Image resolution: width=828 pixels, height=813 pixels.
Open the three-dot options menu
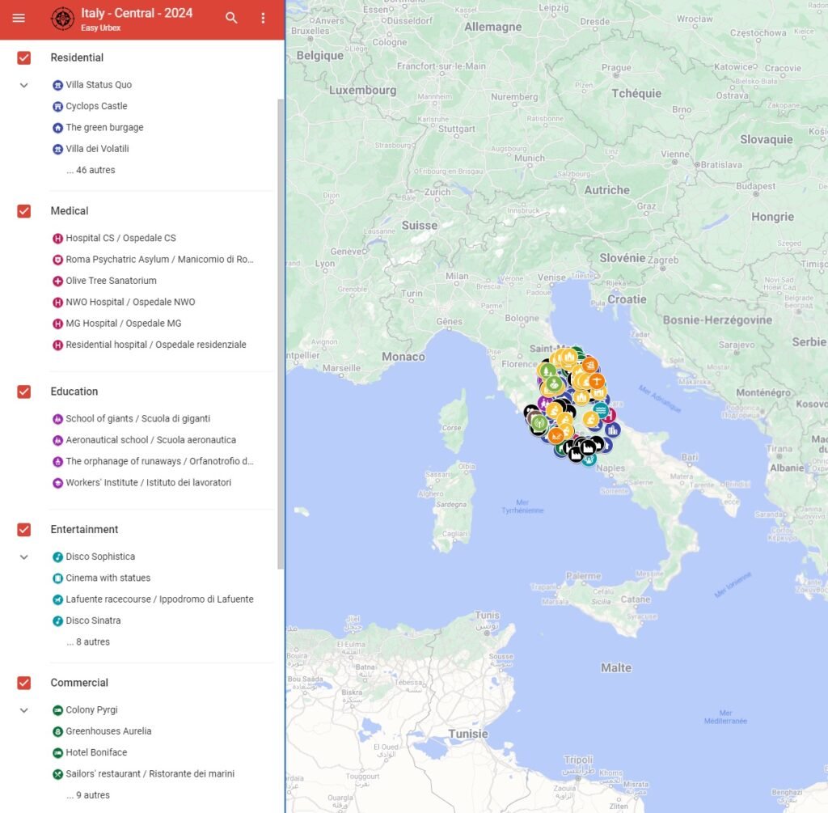click(x=263, y=18)
